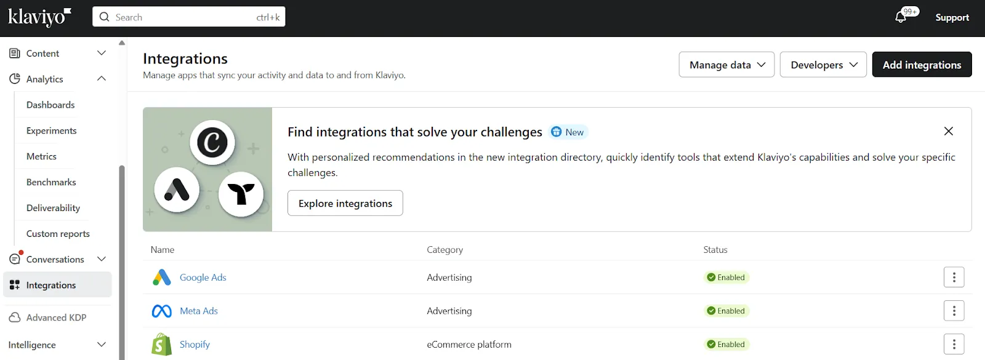This screenshot has height=360, width=985.
Task: Open the Google Ads integration link
Action: click(x=203, y=278)
